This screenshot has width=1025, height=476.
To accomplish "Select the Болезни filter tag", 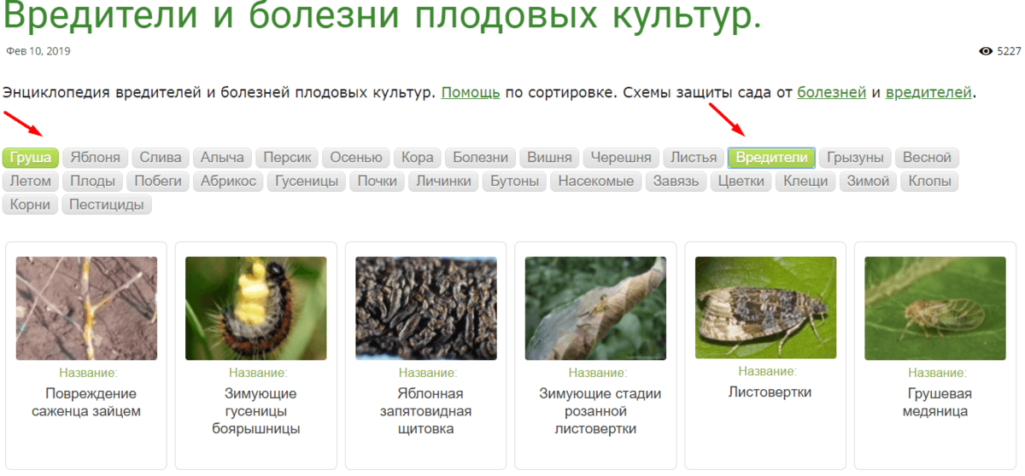I will tap(481, 158).
